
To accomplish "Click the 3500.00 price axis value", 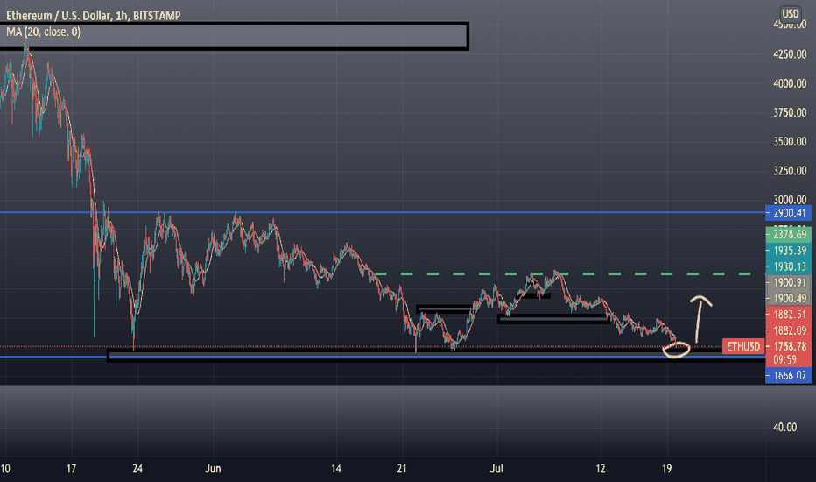I will 790,142.
